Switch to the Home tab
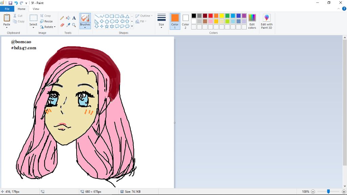This screenshot has width=347, height=195. point(21,9)
